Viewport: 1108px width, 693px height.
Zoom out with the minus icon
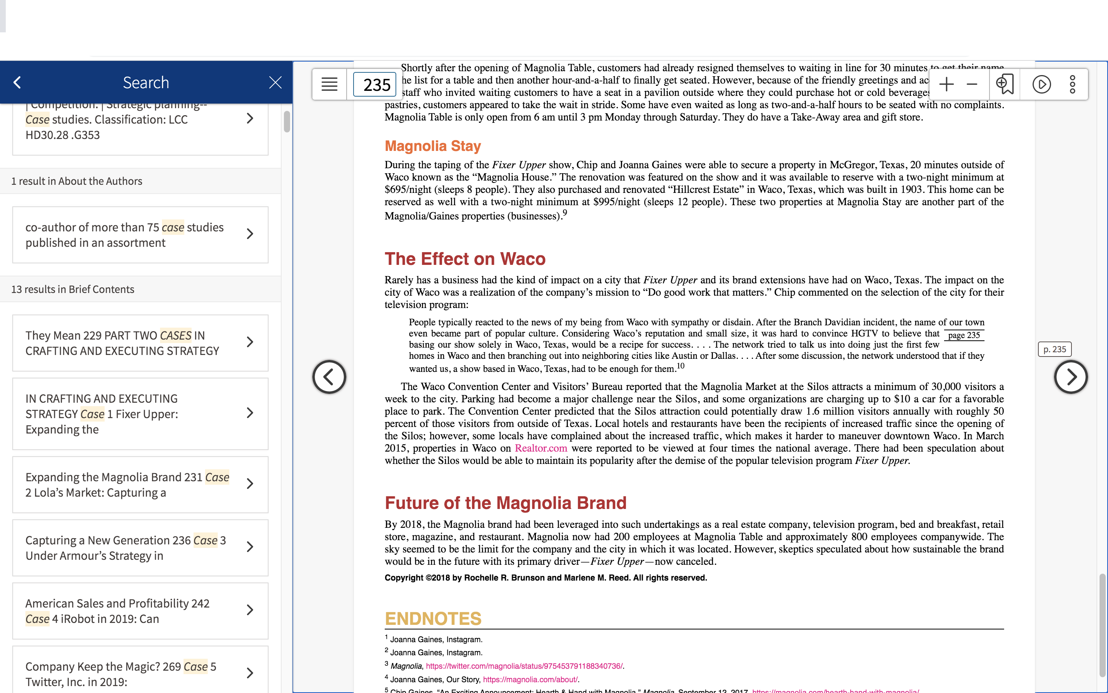click(x=972, y=84)
